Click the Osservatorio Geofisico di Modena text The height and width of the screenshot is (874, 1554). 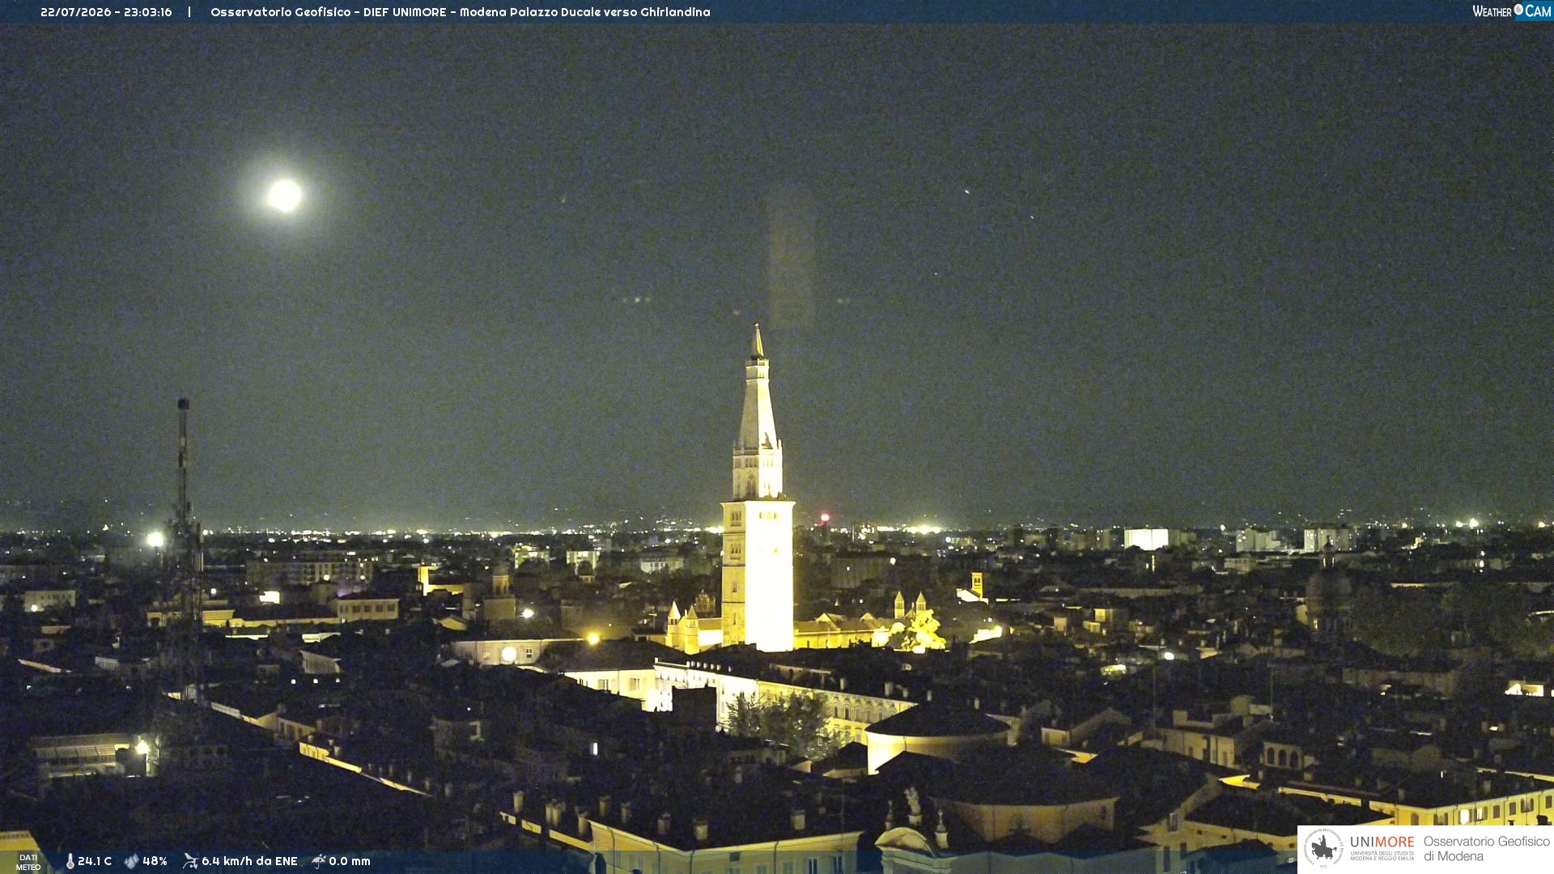click(x=1486, y=849)
